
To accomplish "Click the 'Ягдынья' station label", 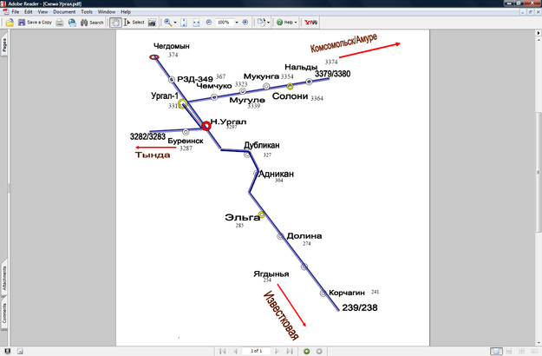I will 271,274.
